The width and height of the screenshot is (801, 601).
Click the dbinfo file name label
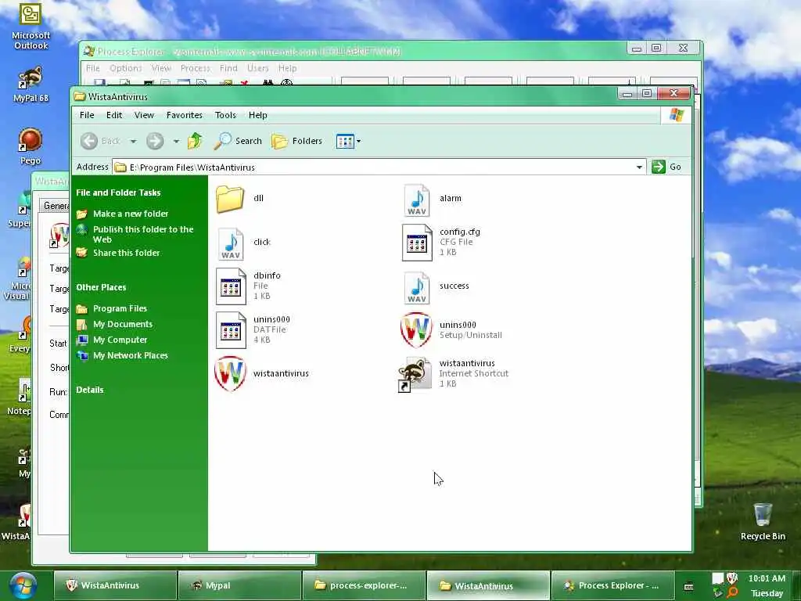[x=267, y=275]
